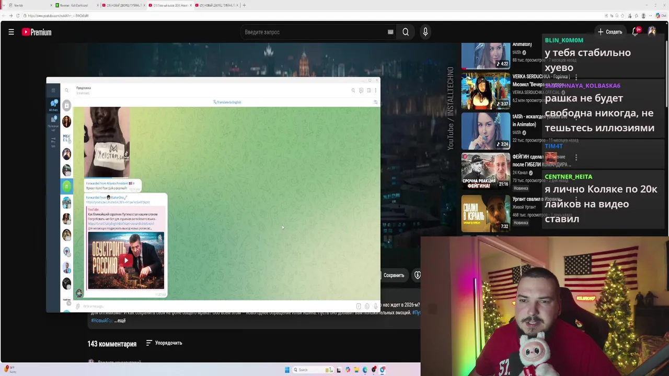Open the MGK ELO chat
This screenshot has width=669, height=376.
point(66,138)
